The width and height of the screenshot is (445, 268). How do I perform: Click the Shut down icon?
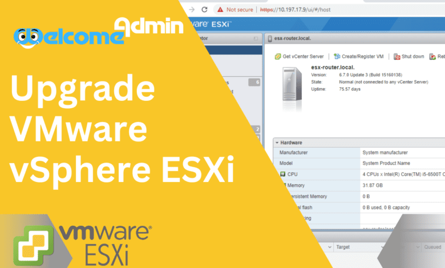(x=397, y=56)
